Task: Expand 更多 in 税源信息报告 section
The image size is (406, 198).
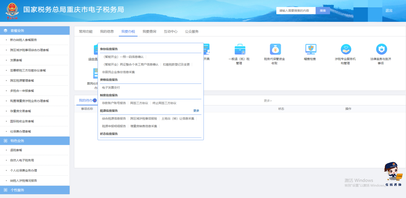Action: pyautogui.click(x=196, y=111)
